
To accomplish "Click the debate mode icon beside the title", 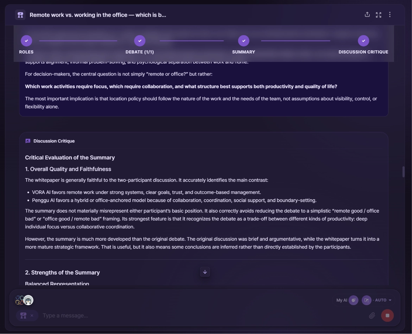I will pos(20,15).
